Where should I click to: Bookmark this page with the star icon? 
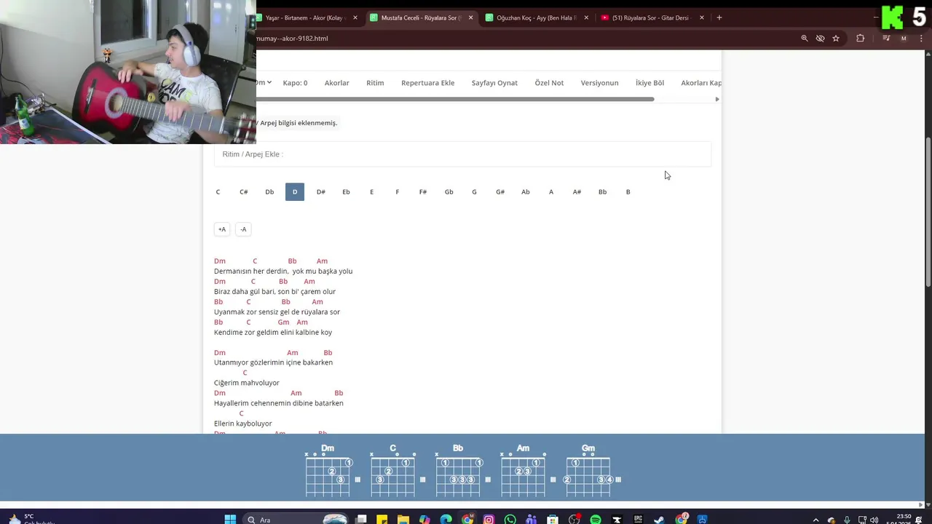(836, 39)
